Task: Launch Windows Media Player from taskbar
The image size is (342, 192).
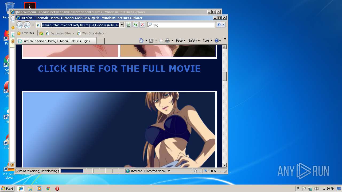Action: click(x=39, y=189)
